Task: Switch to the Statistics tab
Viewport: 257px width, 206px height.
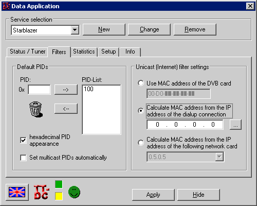Action: 84,51
